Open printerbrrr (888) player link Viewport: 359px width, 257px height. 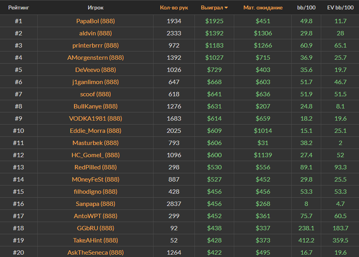[95, 45]
